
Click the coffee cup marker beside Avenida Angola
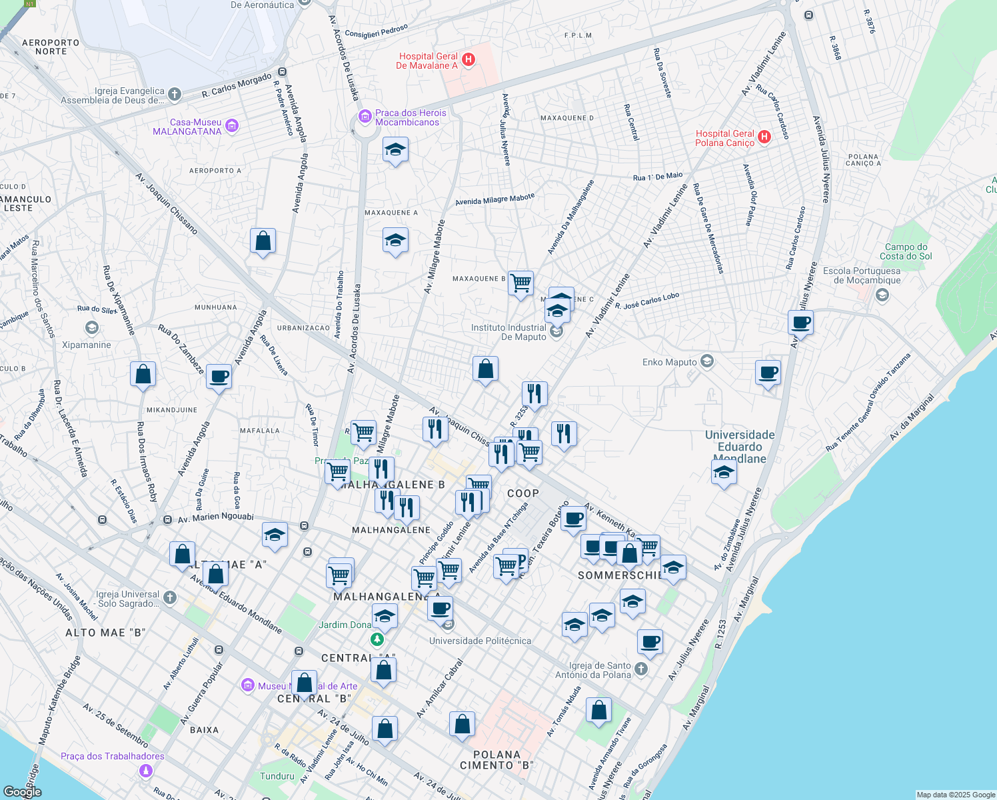tap(219, 378)
